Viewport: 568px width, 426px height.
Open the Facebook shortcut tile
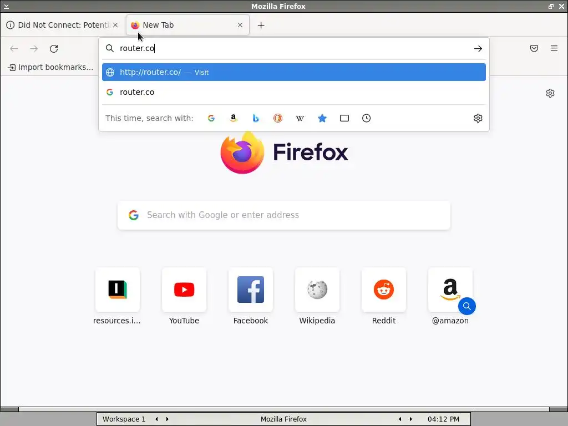pos(251,290)
